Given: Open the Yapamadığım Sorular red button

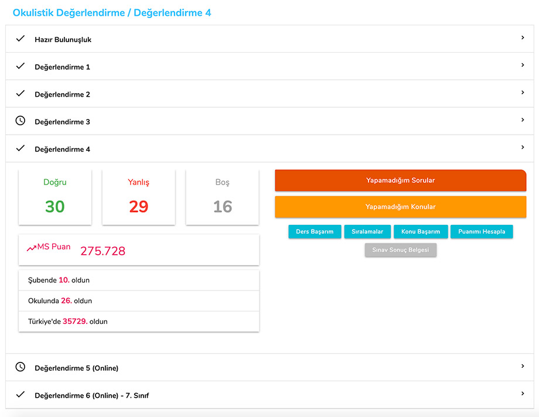Looking at the screenshot, I should (400, 180).
